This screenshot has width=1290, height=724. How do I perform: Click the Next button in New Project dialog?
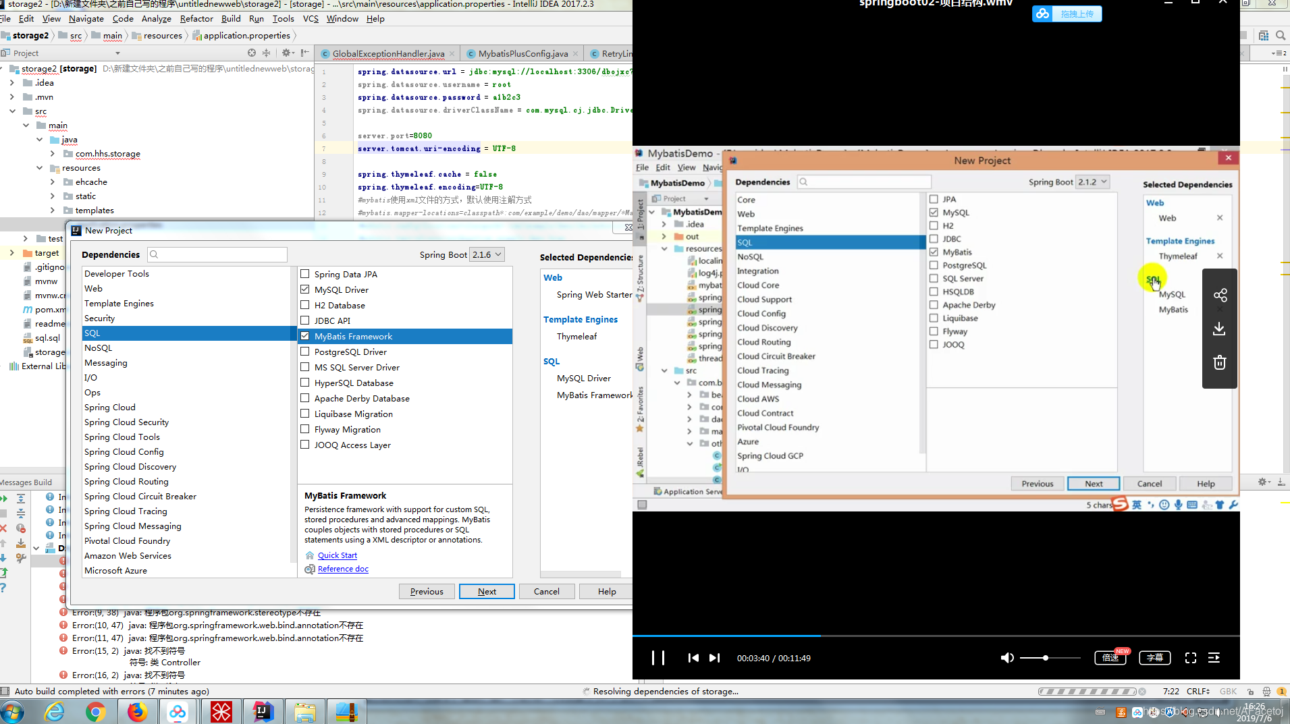[487, 592]
